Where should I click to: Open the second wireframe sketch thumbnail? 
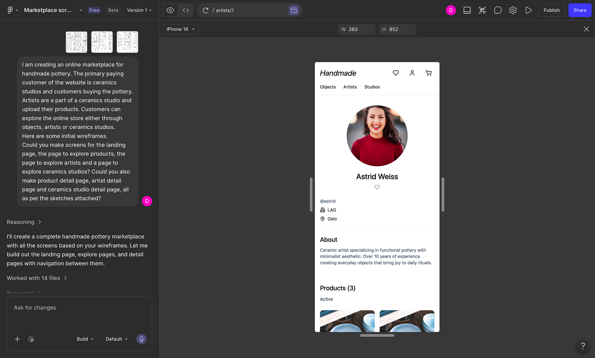point(102,42)
